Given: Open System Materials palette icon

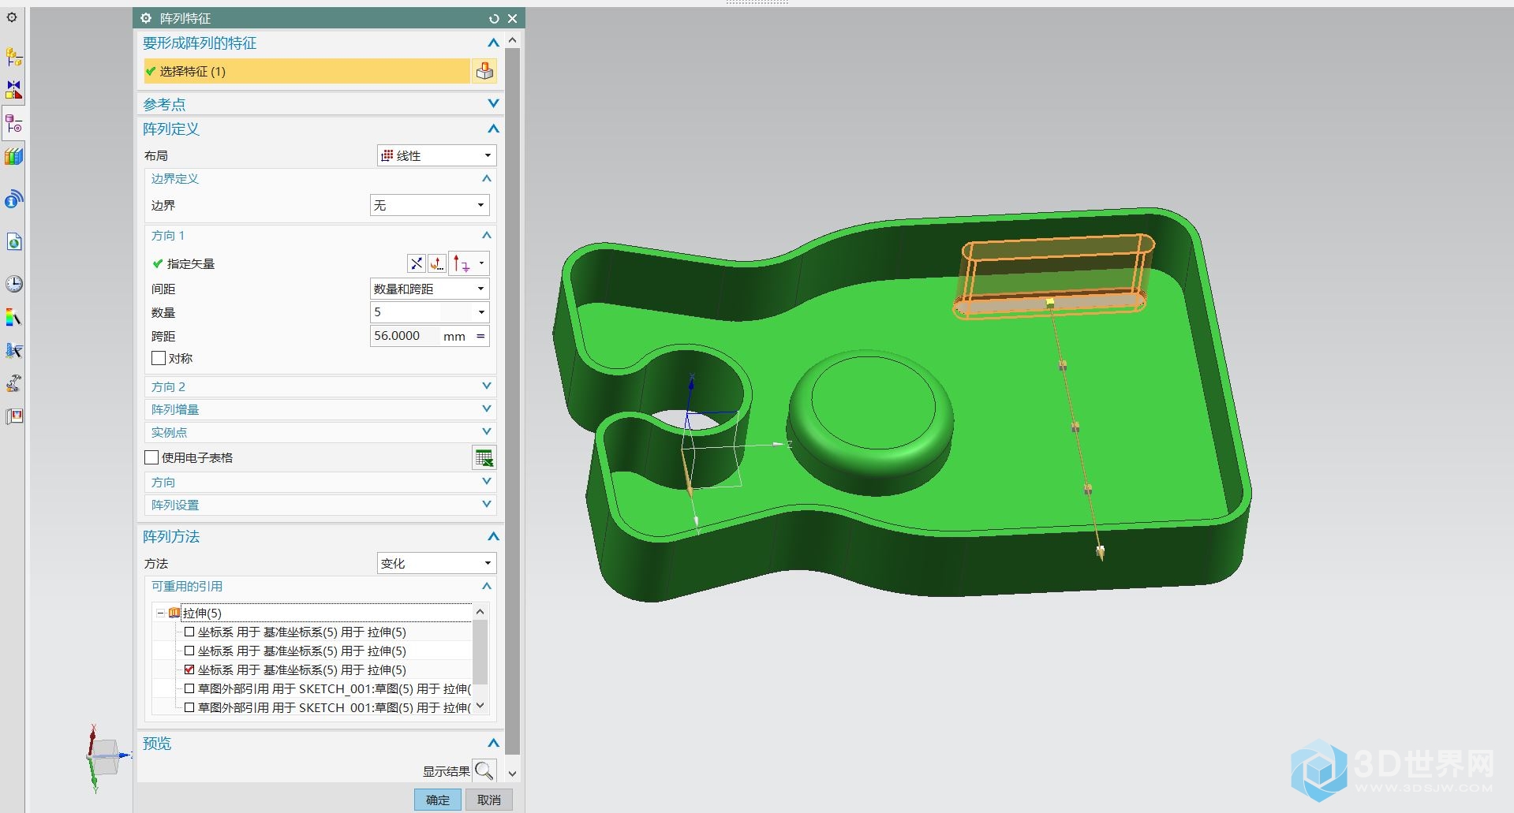Looking at the screenshot, I should point(14,318).
